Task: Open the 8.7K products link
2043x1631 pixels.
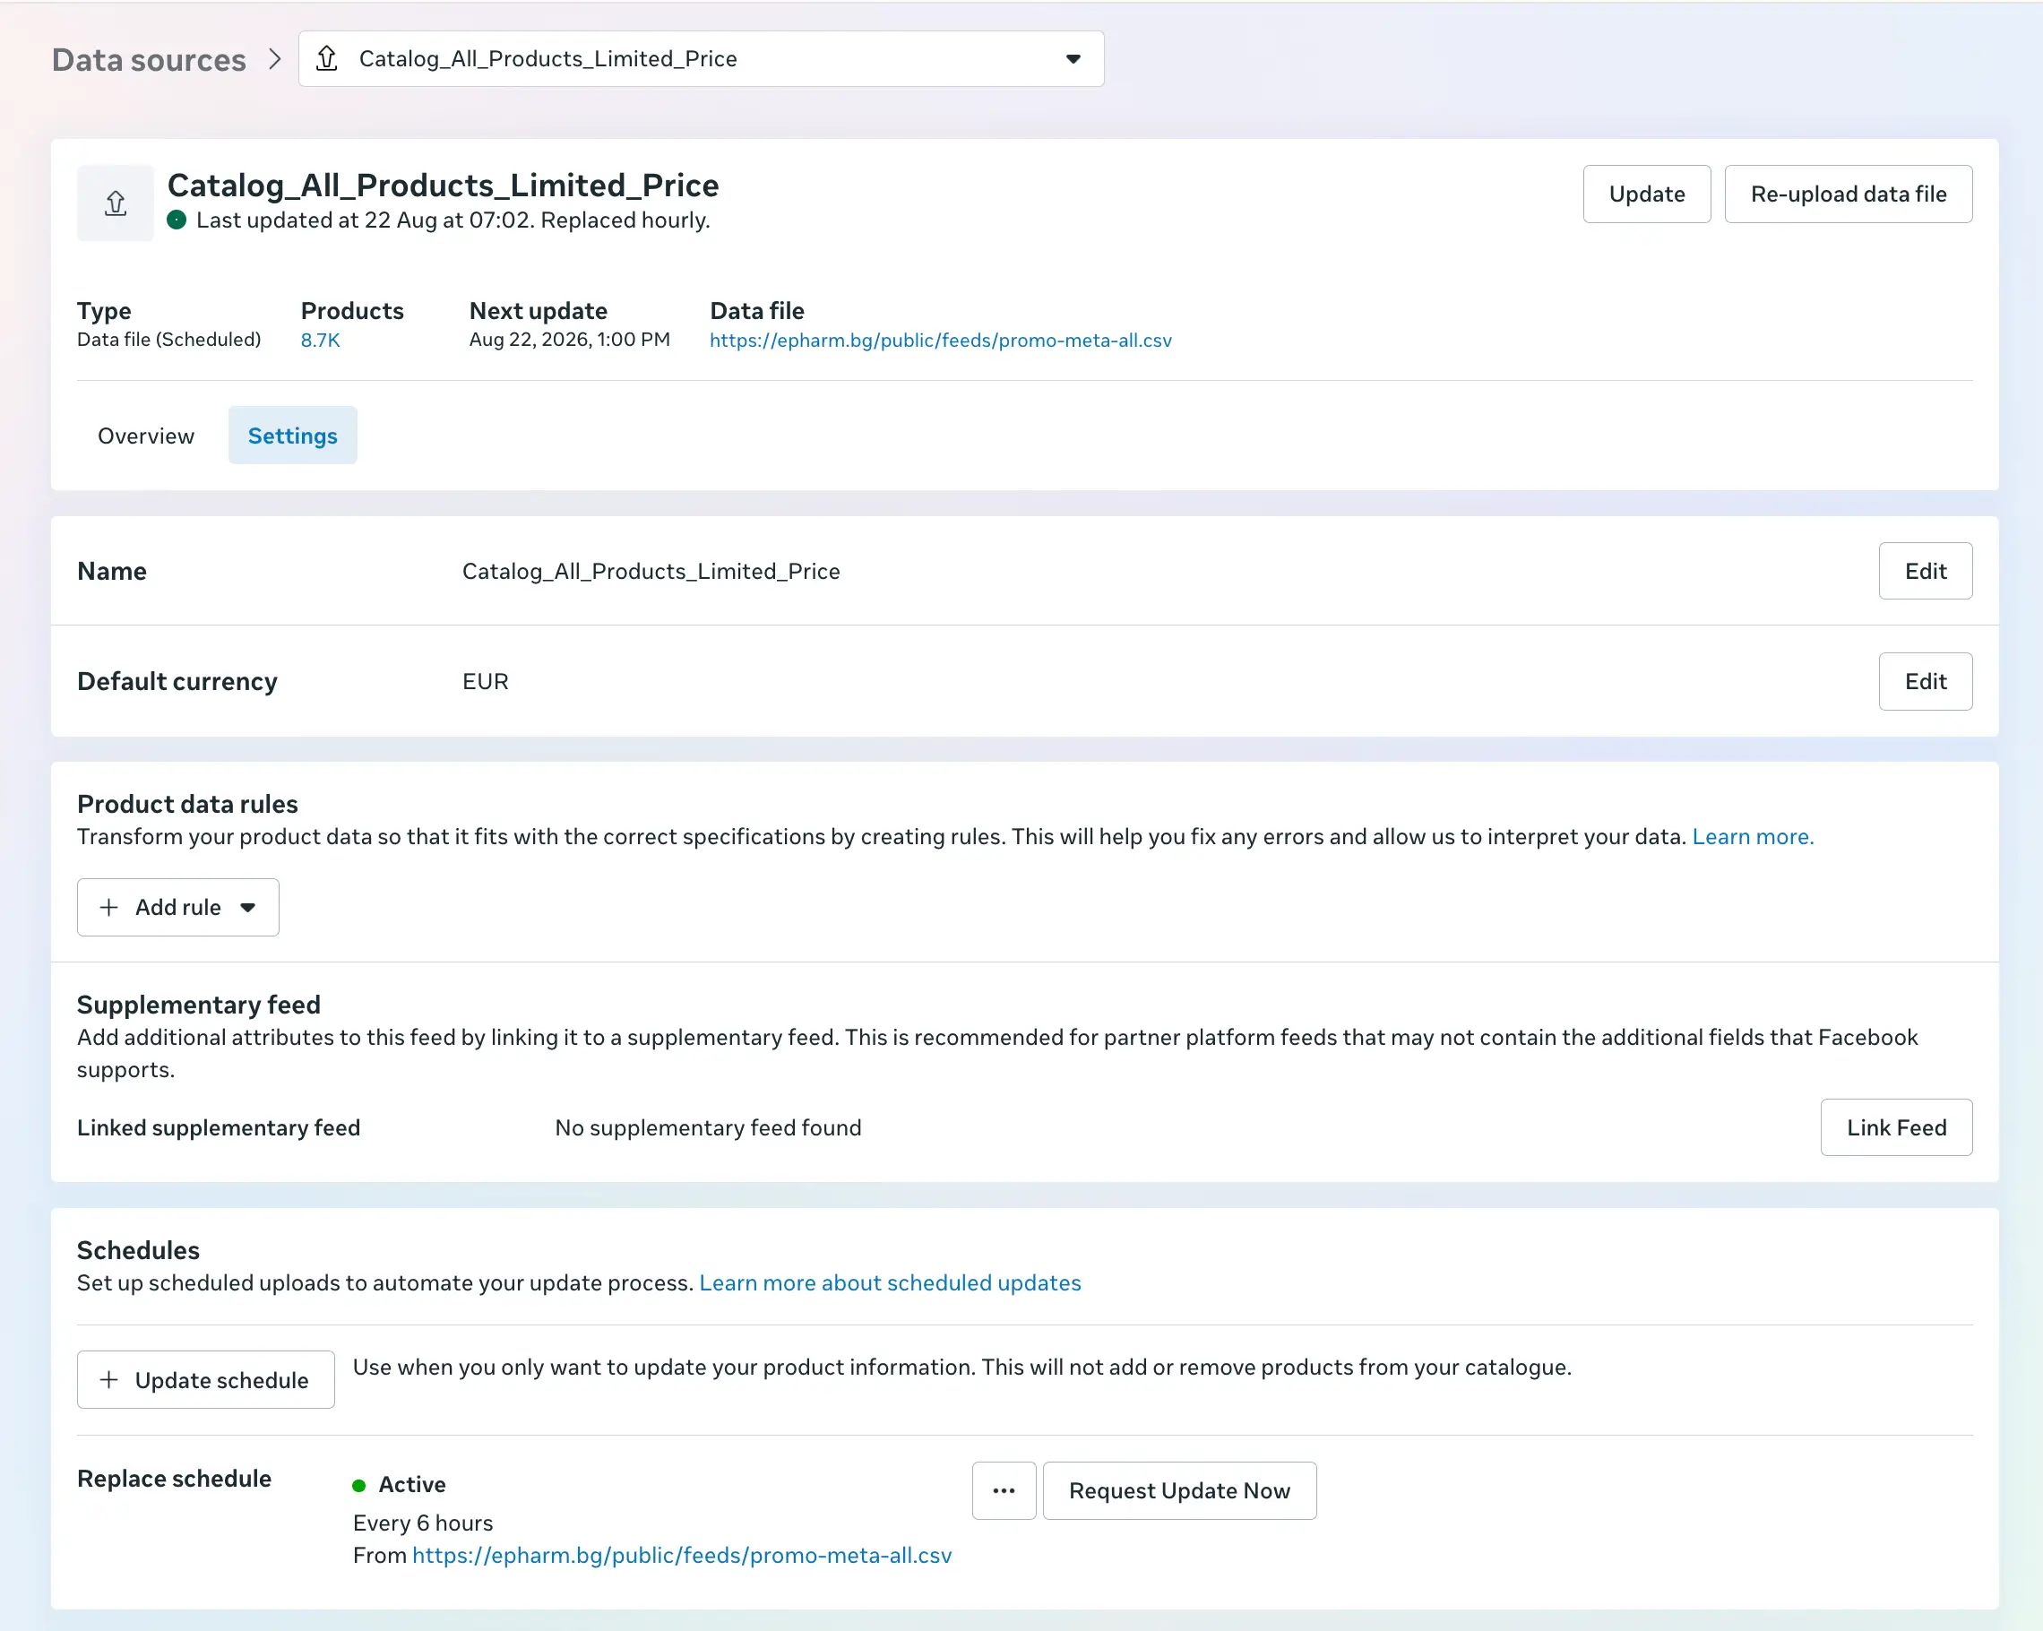Action: point(320,340)
